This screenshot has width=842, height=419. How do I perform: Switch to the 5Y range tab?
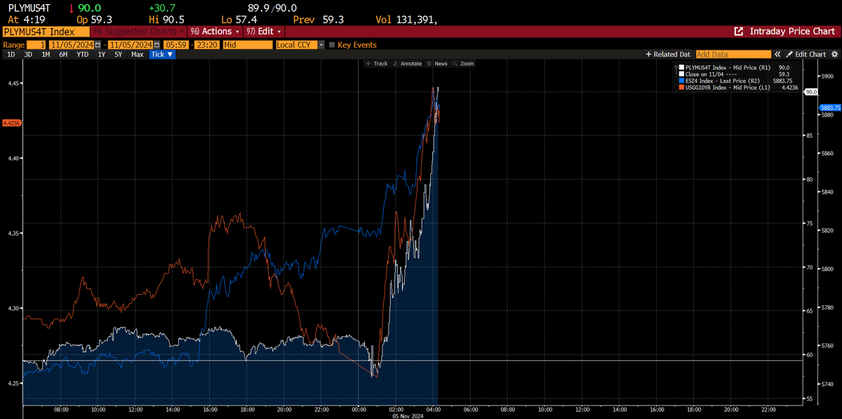(119, 54)
